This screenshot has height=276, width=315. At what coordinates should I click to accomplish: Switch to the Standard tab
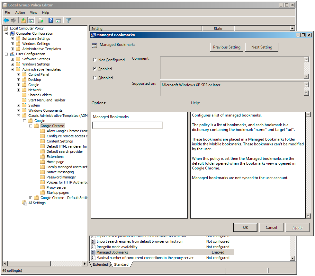(121, 264)
